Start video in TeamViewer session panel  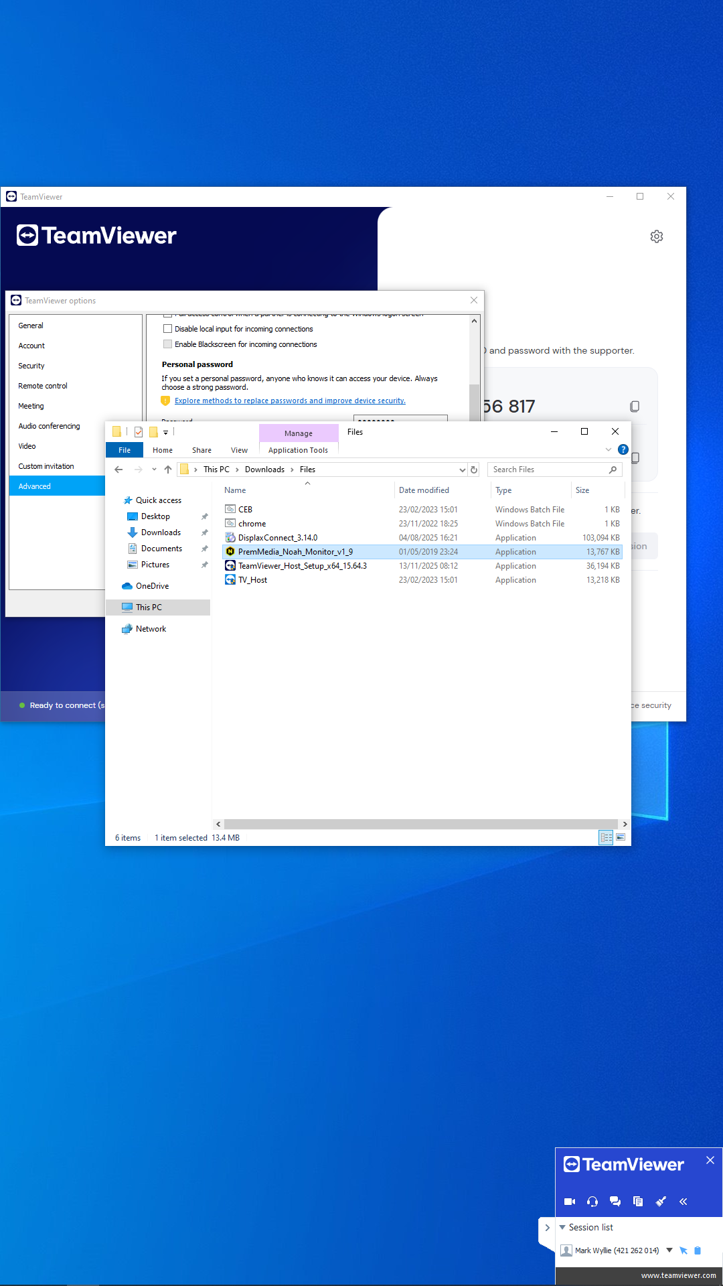(x=570, y=1202)
